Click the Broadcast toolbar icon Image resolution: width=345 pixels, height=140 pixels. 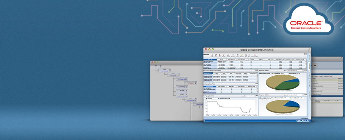233,56
